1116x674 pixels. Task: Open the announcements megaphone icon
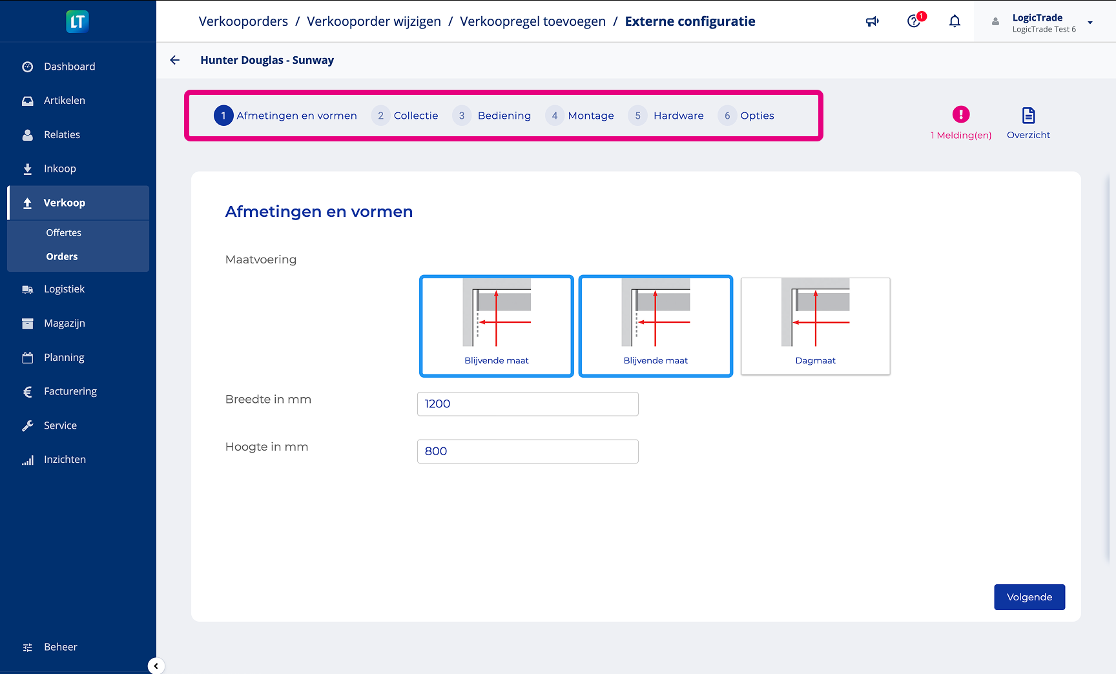pyautogui.click(x=872, y=21)
